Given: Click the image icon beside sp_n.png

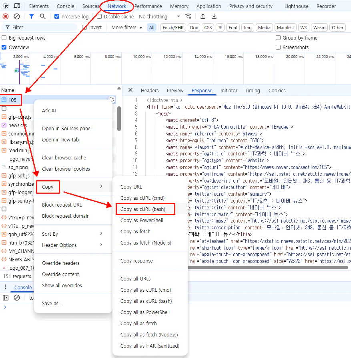Looking at the screenshot, I should [4, 167].
